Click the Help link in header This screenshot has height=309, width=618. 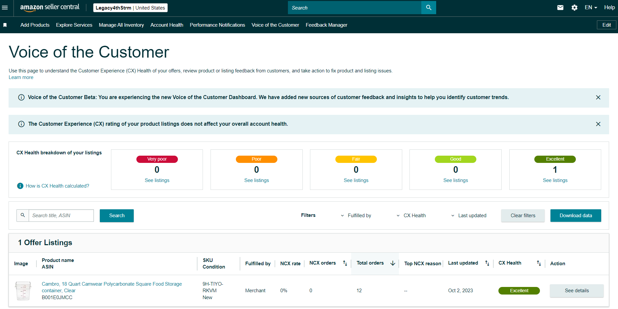pyautogui.click(x=609, y=8)
